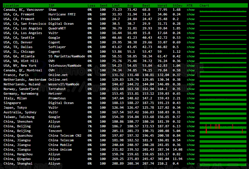Click show for Denver Cogent
Viewport: 249px width, 169px height.
(x=191, y=42)
